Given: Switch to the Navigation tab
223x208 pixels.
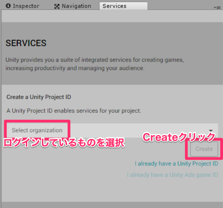Looking at the screenshot, I should click(73, 6).
